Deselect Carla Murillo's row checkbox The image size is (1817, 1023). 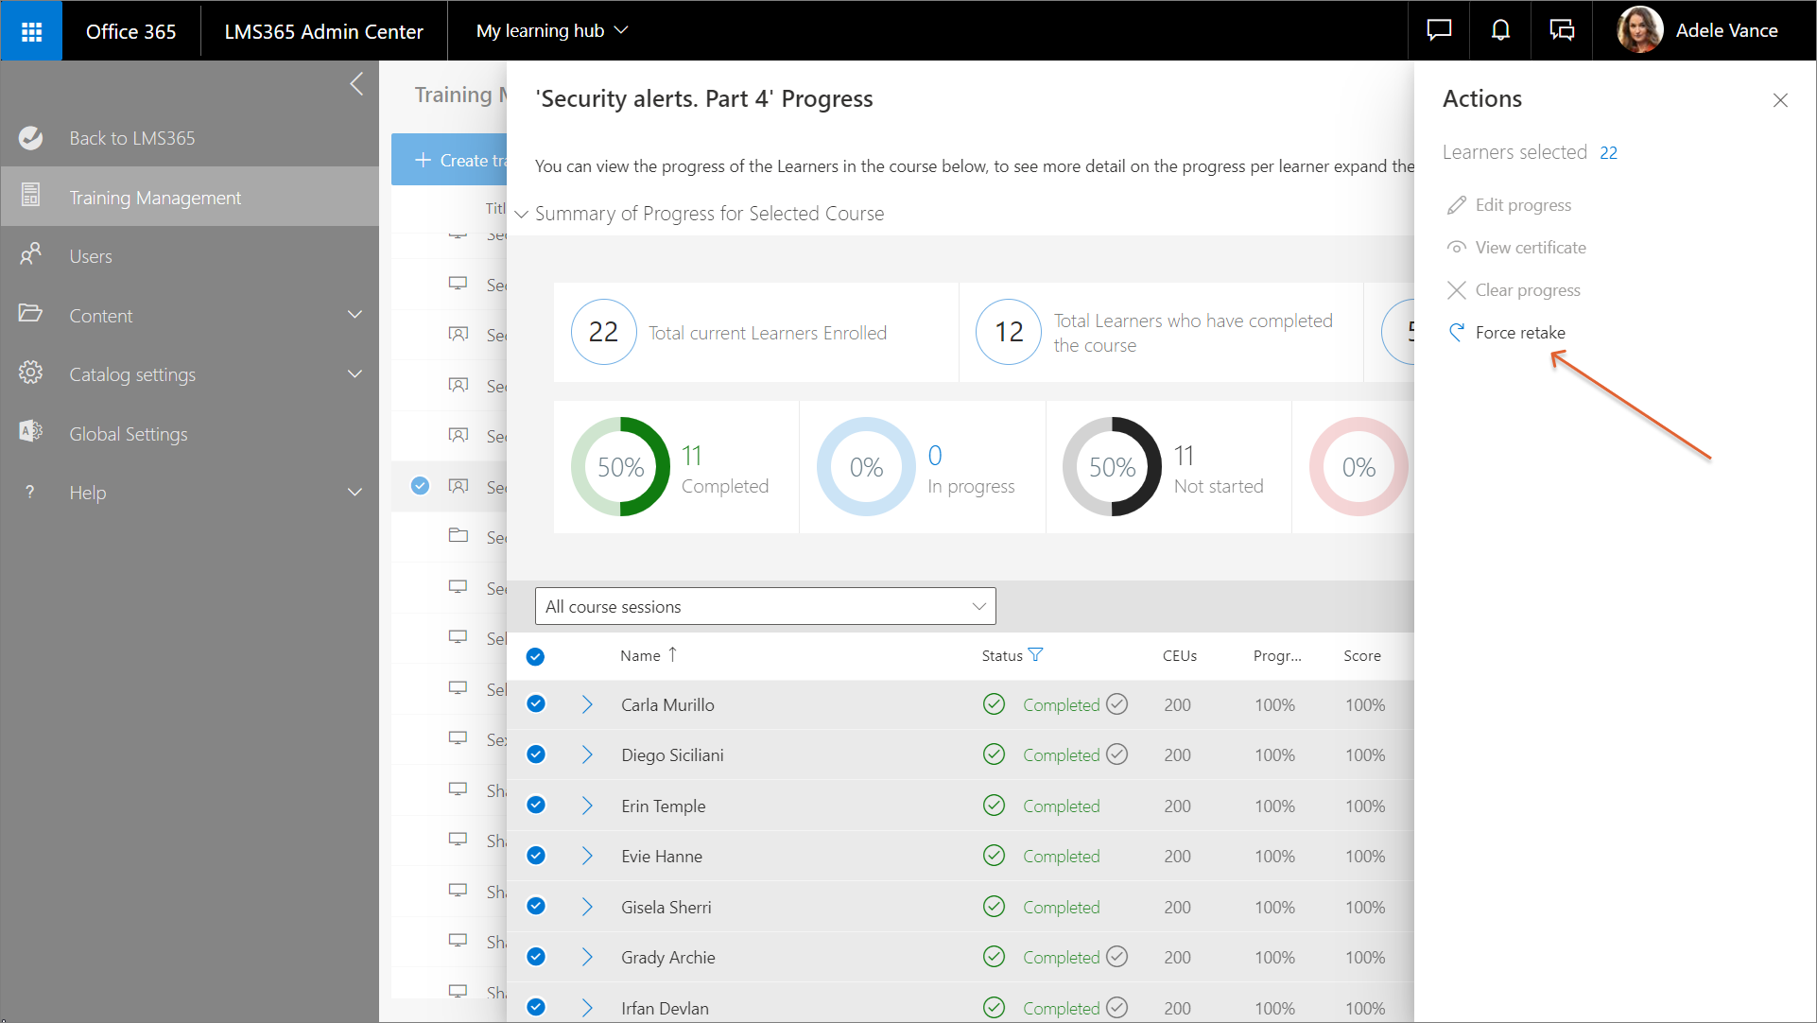(x=536, y=704)
